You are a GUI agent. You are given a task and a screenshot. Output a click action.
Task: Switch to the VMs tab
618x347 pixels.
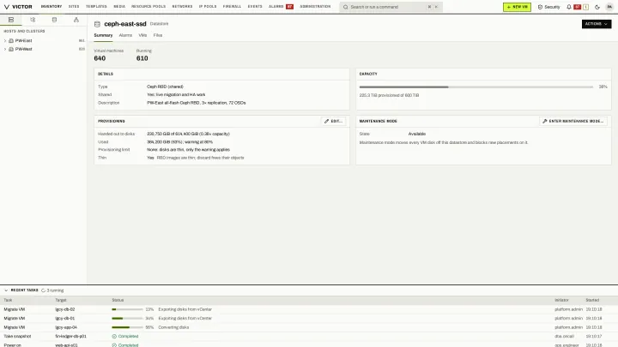(142, 35)
